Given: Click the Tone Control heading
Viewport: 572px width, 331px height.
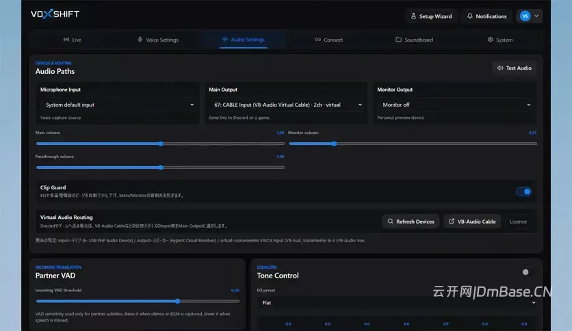Looking at the screenshot, I should pos(278,276).
